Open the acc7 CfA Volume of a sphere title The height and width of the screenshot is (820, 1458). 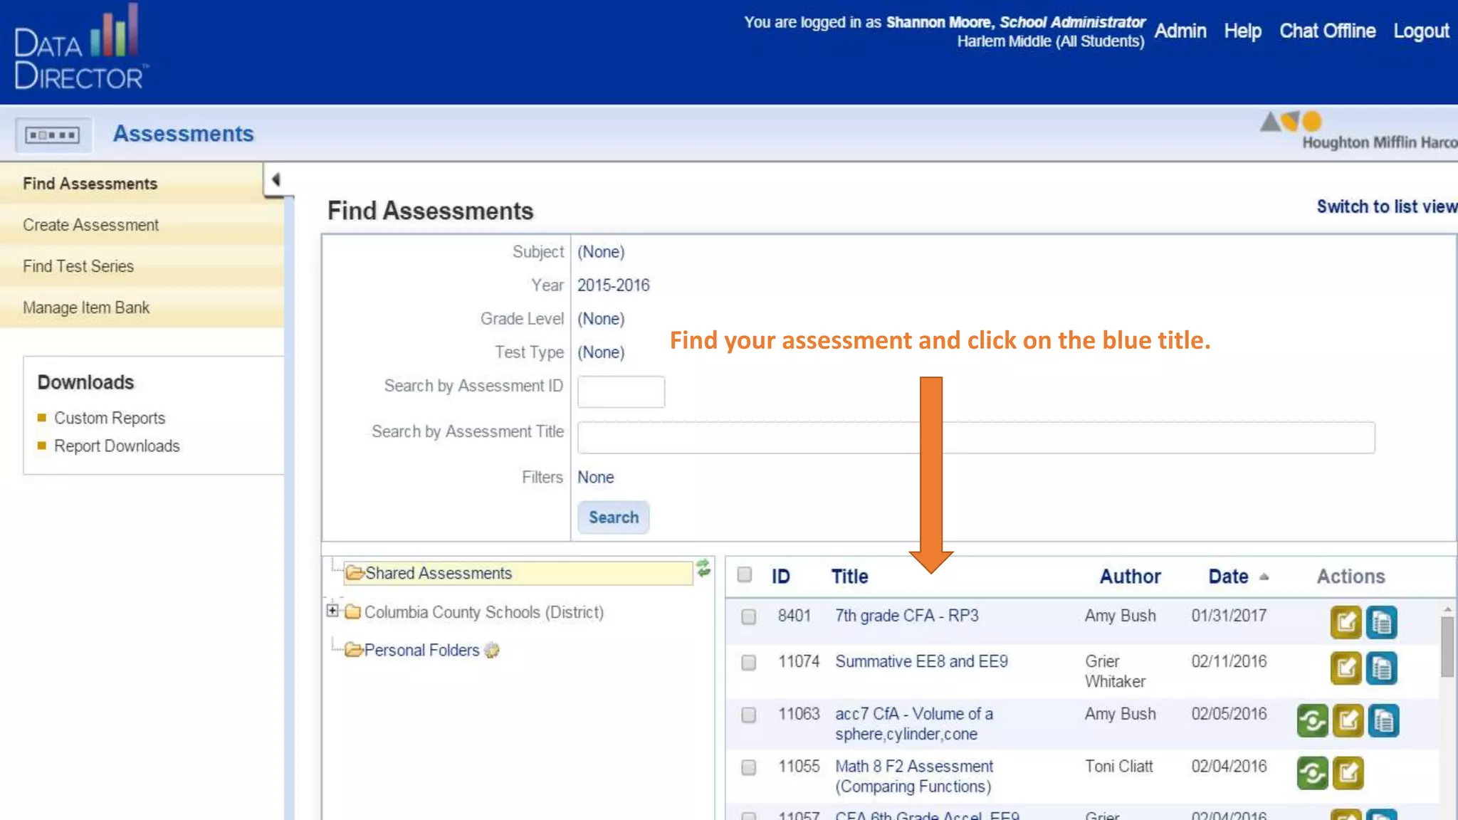(914, 724)
